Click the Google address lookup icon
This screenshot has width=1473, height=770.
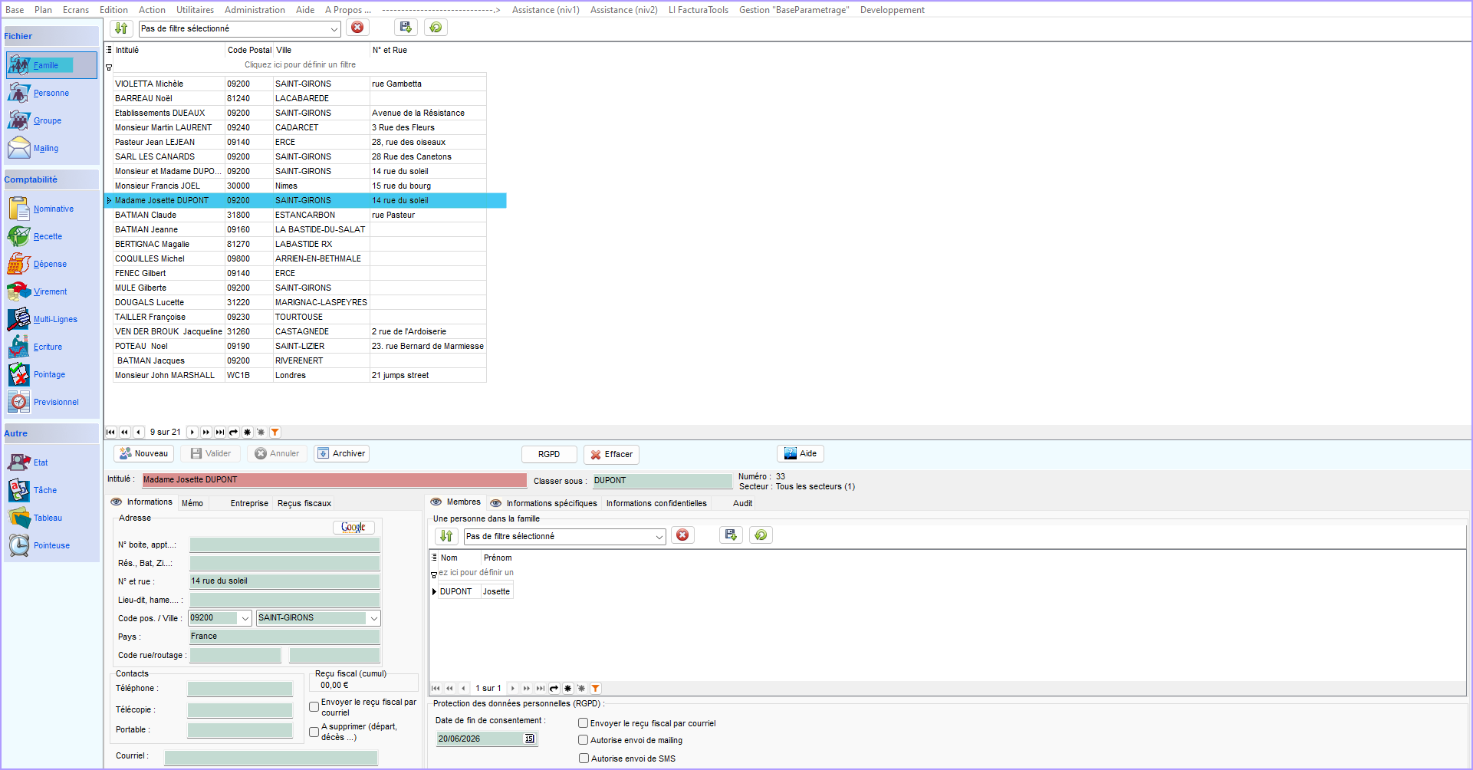click(353, 527)
